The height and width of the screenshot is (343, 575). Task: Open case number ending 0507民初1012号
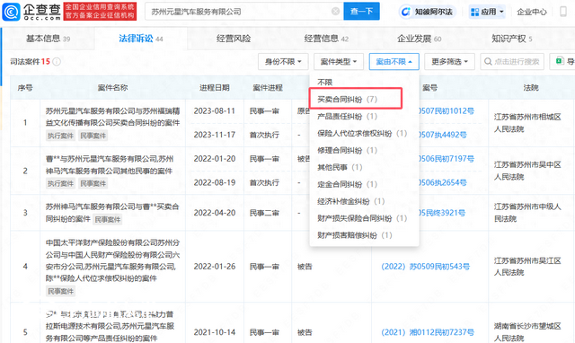447,111
